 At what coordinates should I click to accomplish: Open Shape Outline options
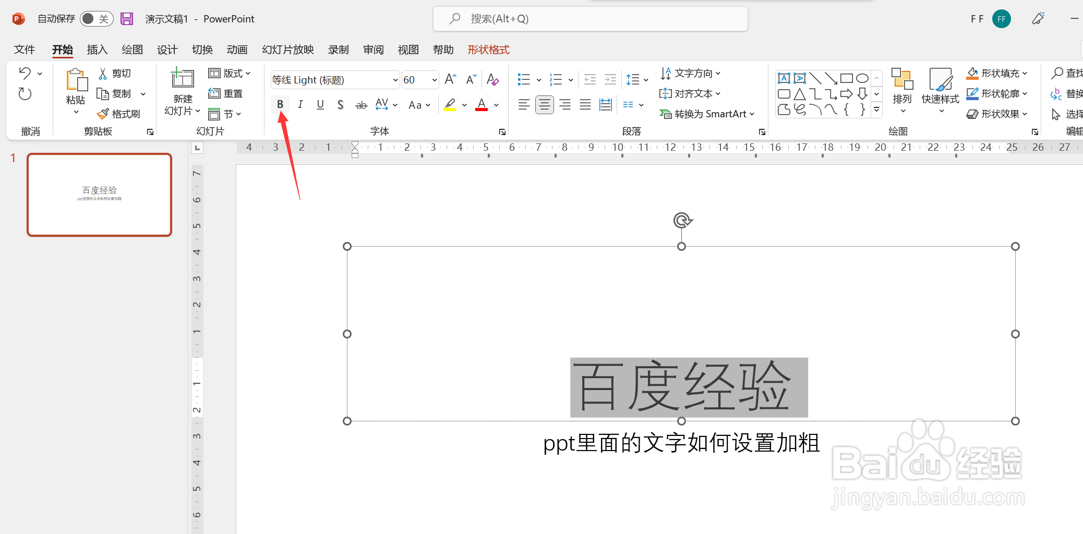click(997, 94)
